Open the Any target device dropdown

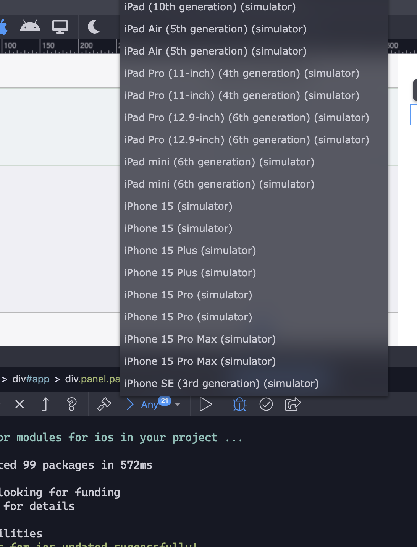click(x=149, y=405)
